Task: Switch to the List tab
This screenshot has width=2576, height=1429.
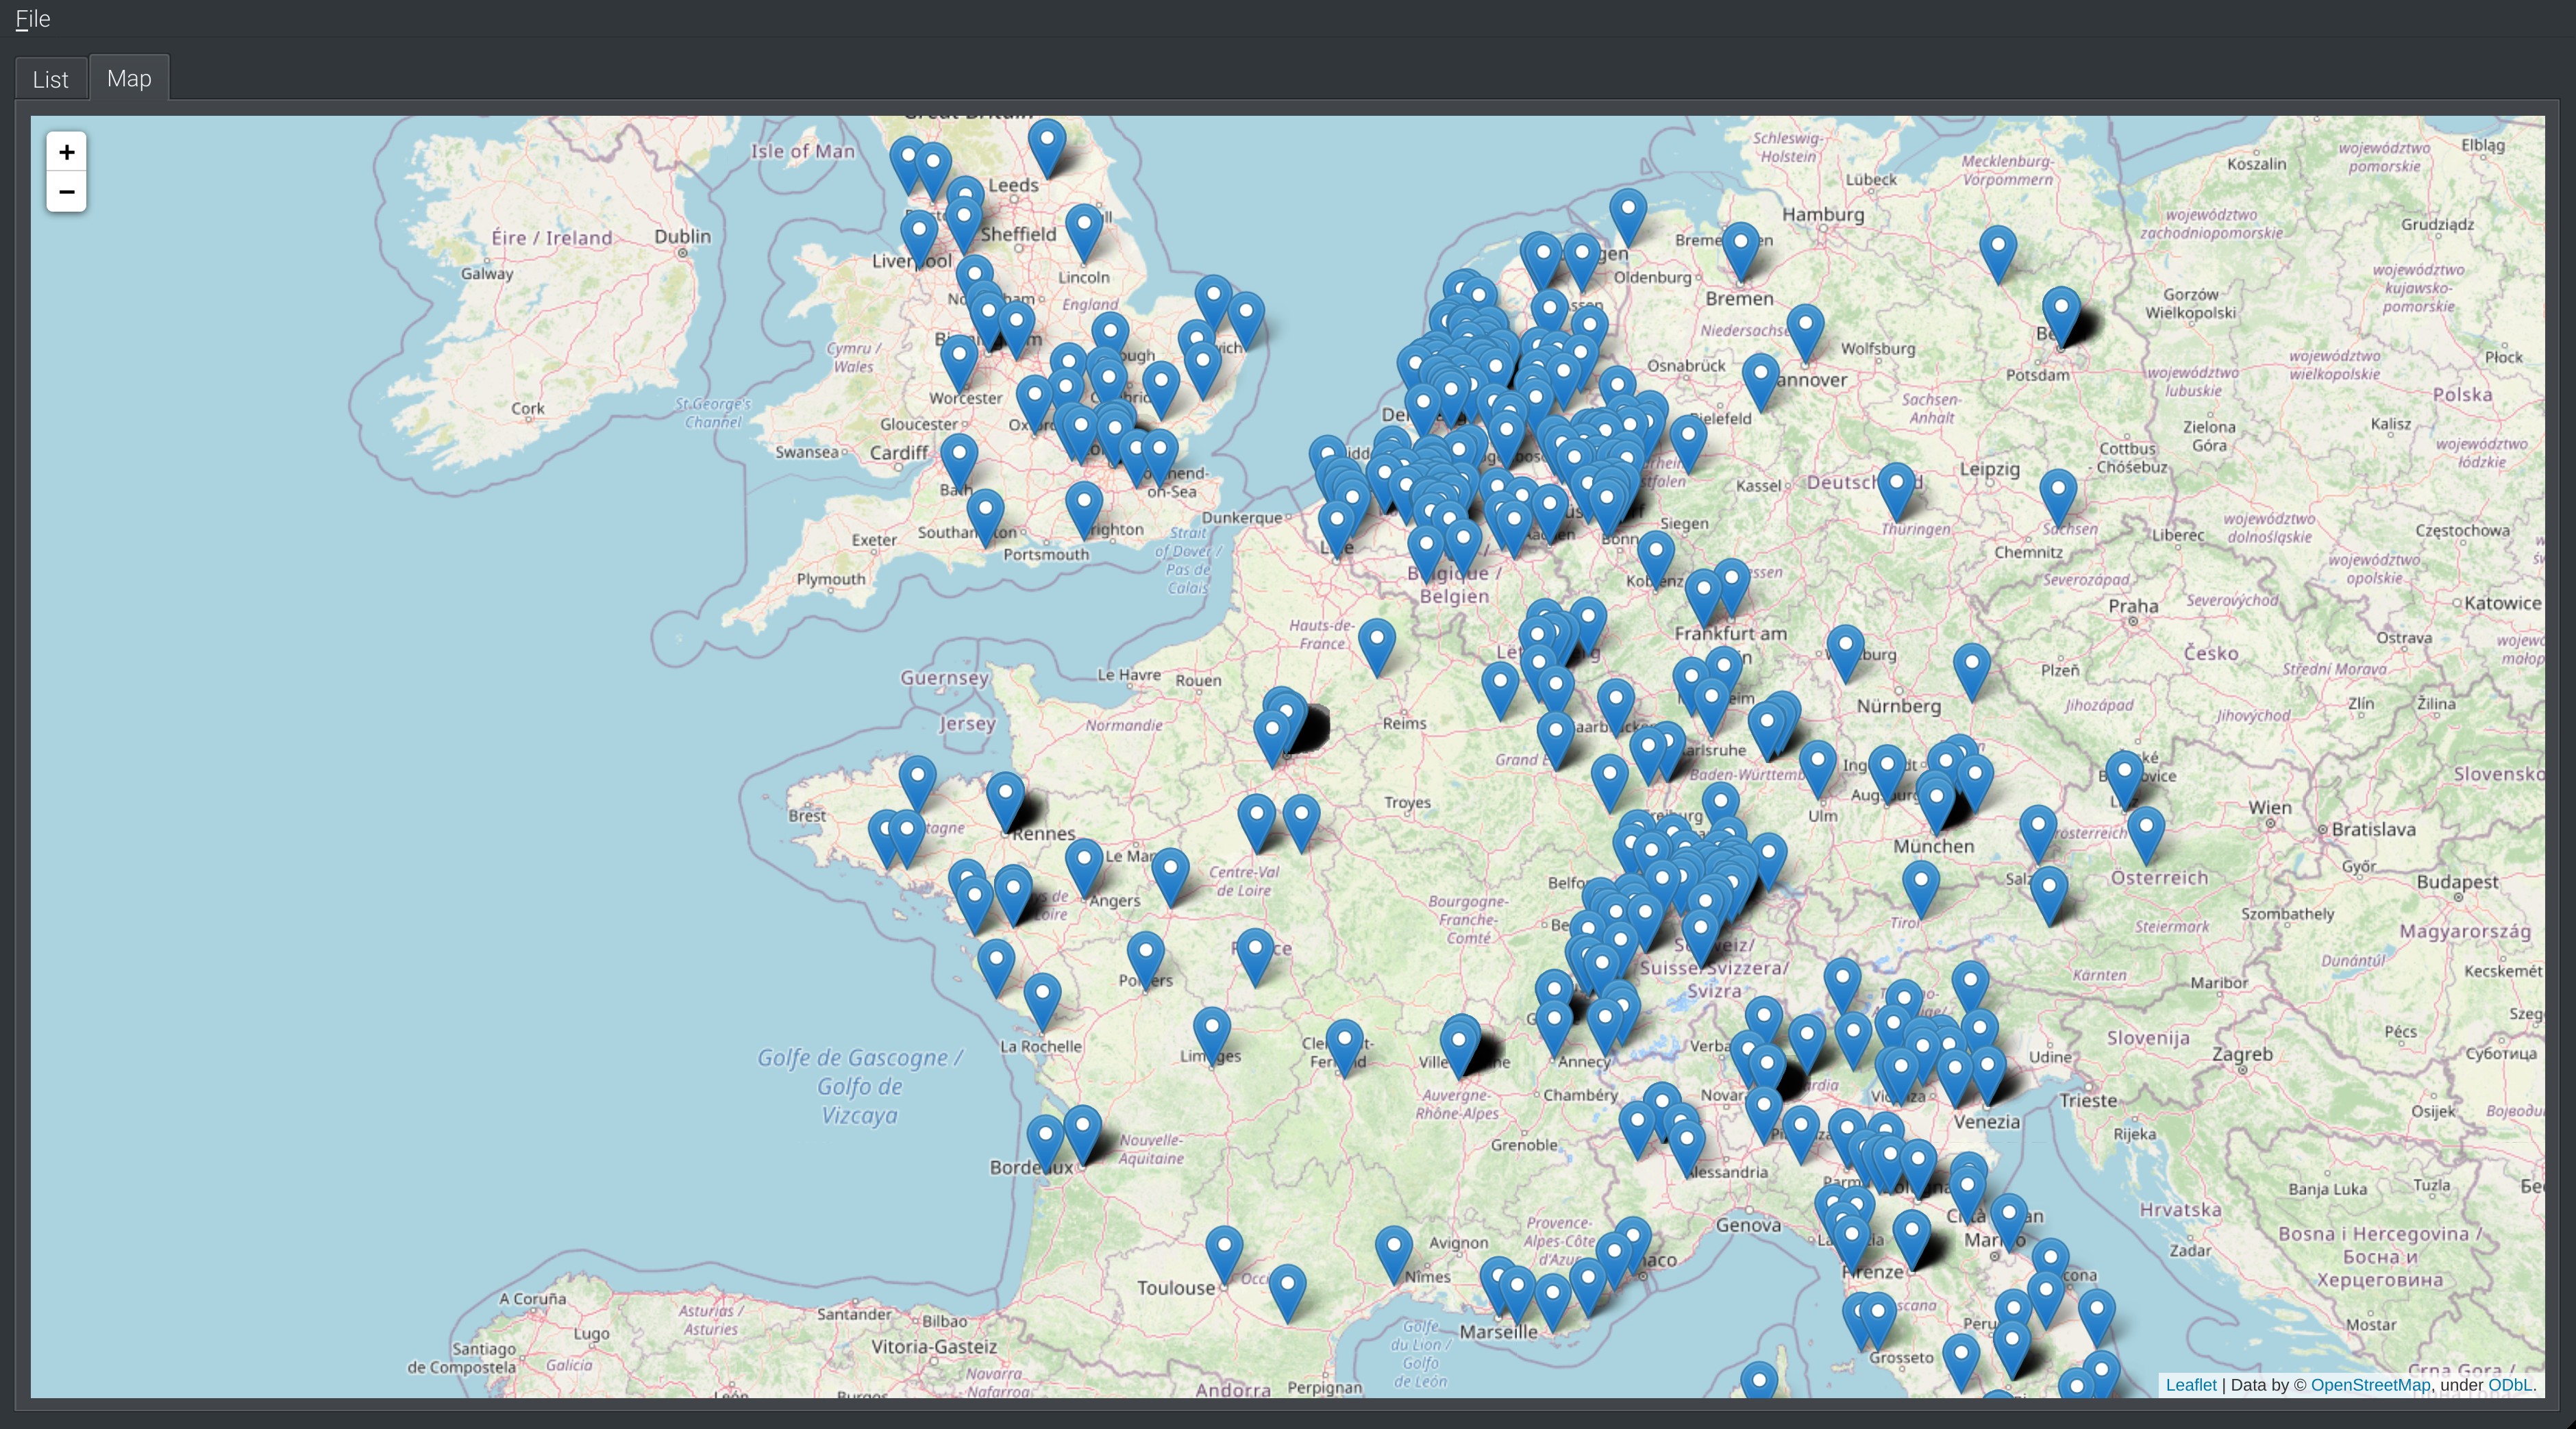Action: (x=50, y=79)
